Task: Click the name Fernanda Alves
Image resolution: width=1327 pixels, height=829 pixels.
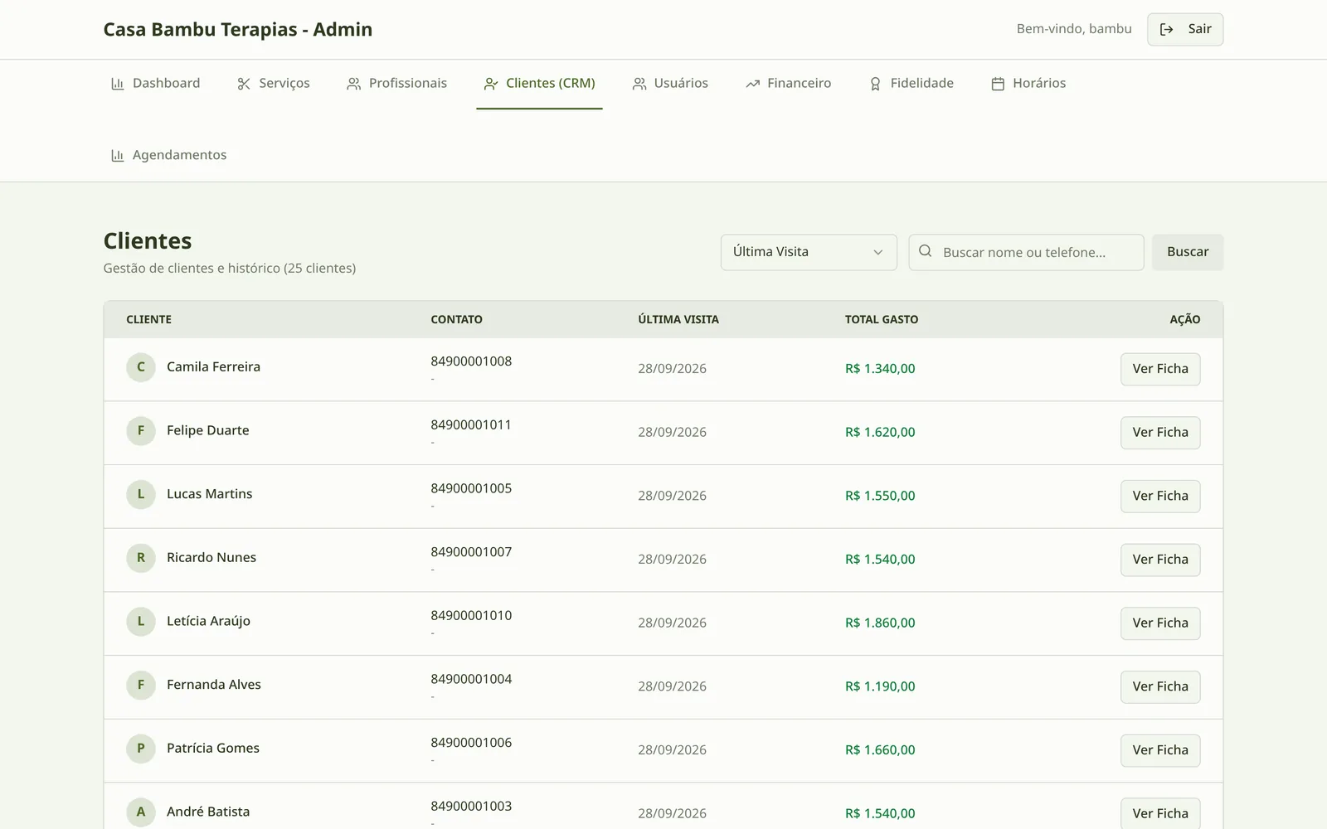Action: point(214,685)
